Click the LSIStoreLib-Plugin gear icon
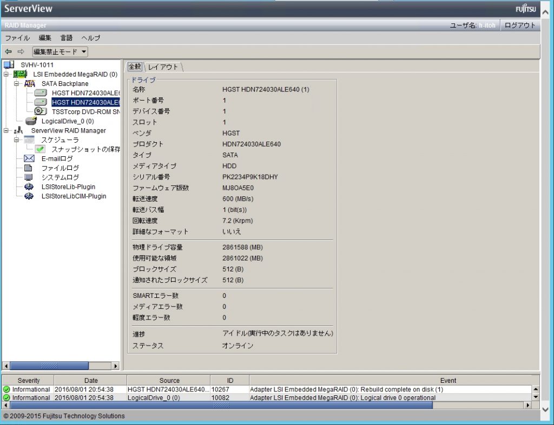 (29, 187)
